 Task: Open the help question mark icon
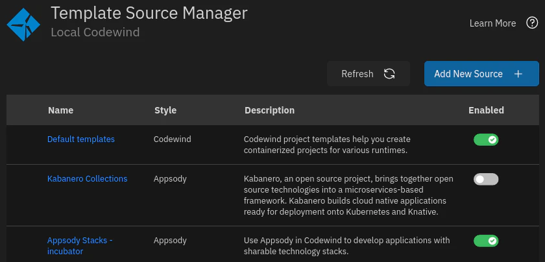tap(532, 23)
